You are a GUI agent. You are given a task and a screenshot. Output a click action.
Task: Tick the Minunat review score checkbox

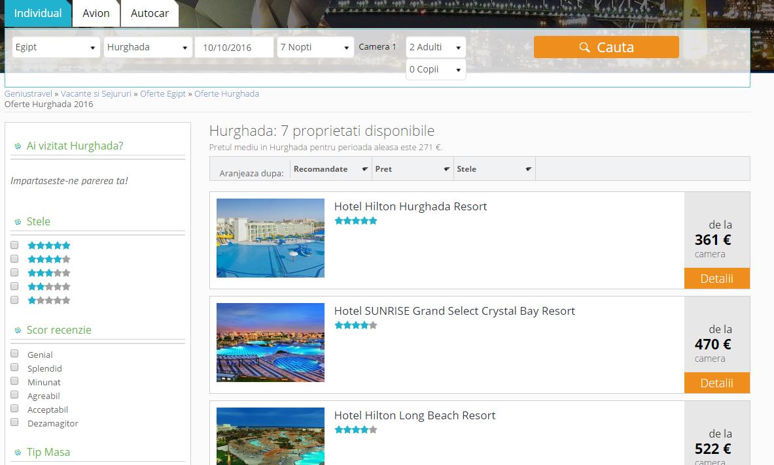pyautogui.click(x=14, y=381)
